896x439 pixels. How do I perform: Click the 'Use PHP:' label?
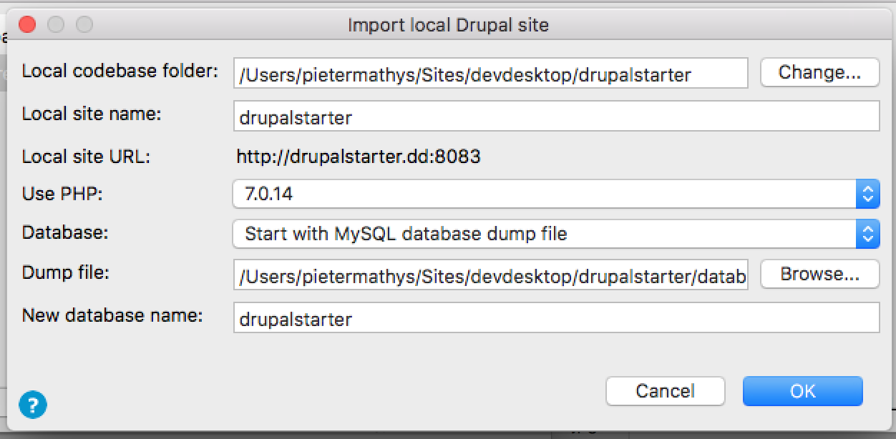coord(63,193)
